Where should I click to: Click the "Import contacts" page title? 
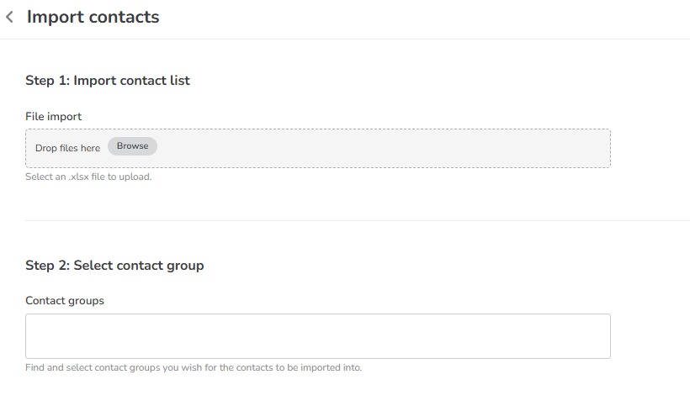click(x=93, y=17)
